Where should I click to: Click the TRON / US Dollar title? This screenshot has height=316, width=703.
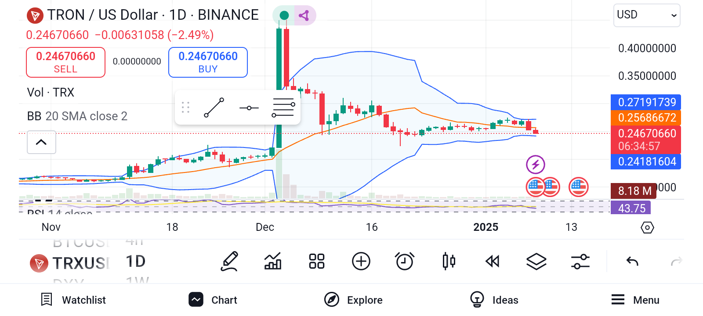[153, 15]
